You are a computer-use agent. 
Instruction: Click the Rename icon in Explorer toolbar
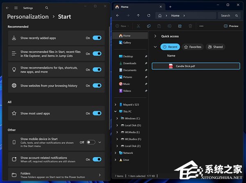pyautogui.click(x=169, y=26)
